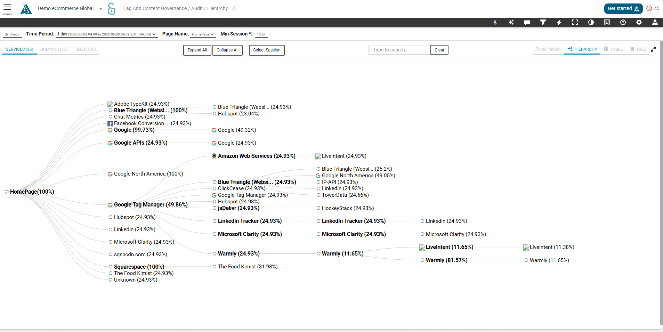The image size is (663, 332).
Task: Click the lightning bolt icon
Action: [x=559, y=22]
